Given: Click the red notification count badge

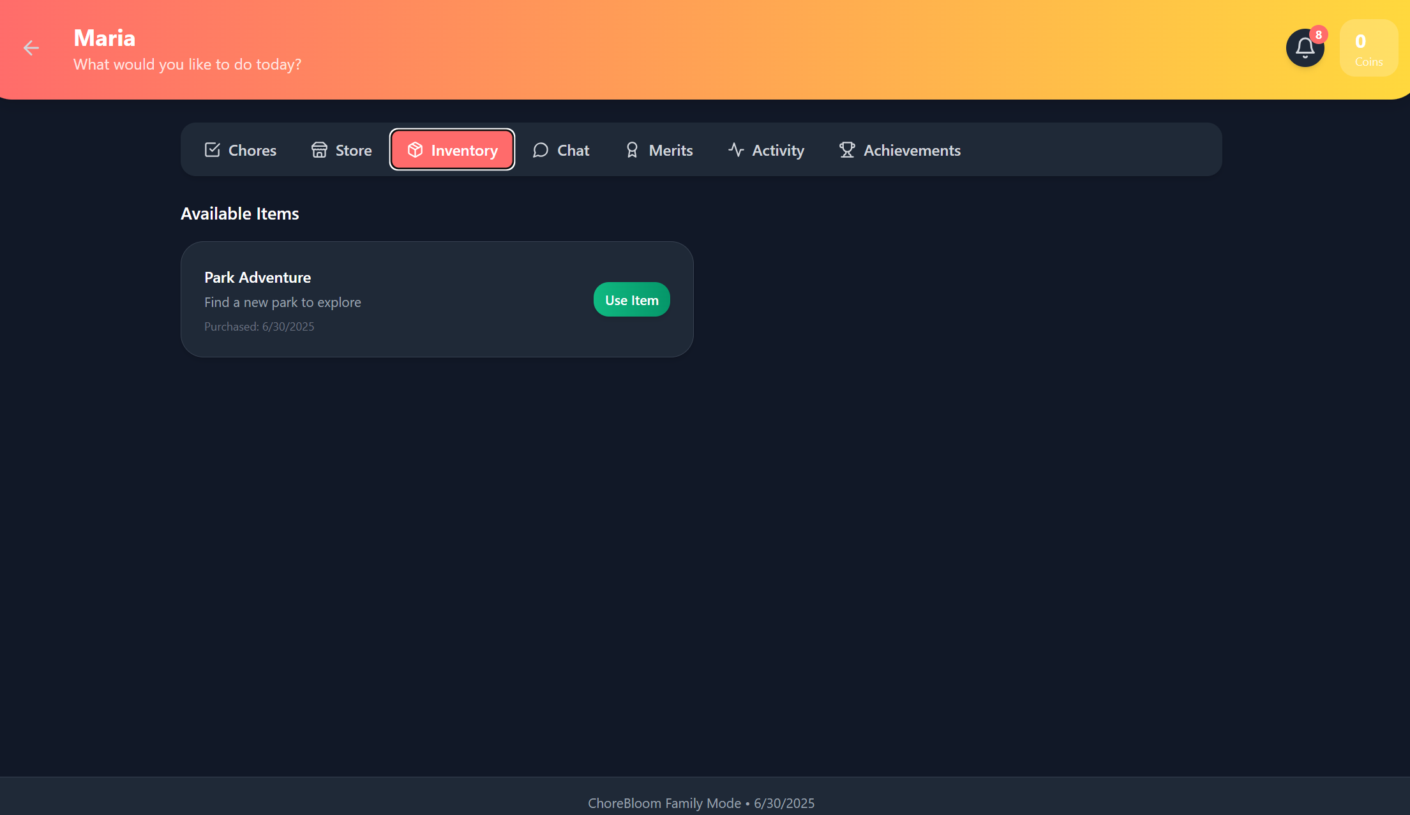Looking at the screenshot, I should [x=1318, y=35].
